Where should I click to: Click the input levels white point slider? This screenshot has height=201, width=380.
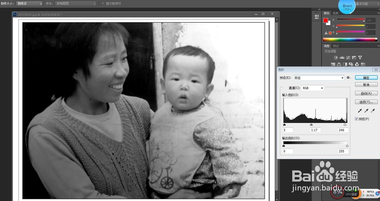(345, 125)
